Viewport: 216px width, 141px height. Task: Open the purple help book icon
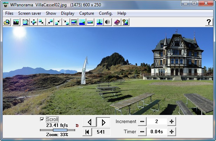click(x=117, y=22)
